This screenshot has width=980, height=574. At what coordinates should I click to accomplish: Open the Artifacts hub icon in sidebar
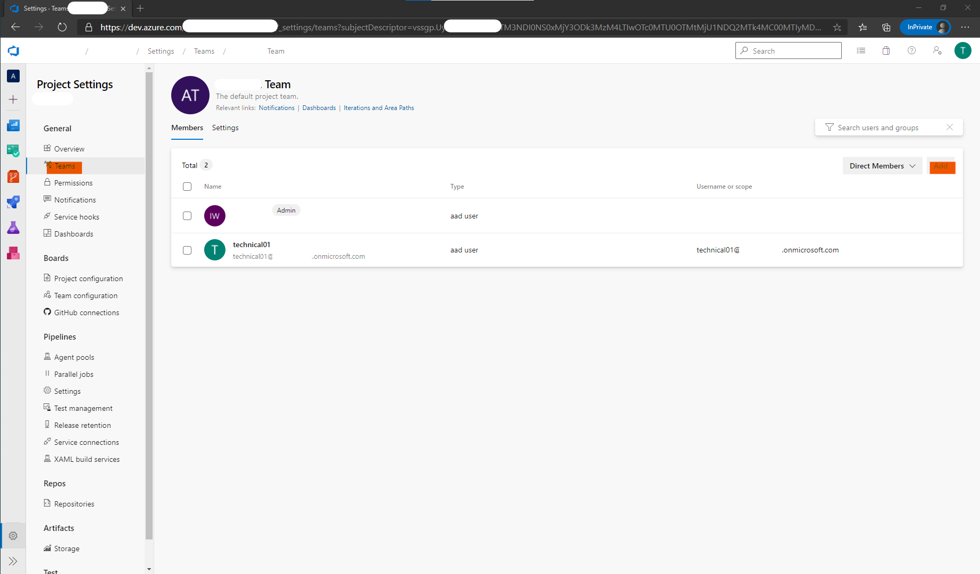(x=13, y=253)
